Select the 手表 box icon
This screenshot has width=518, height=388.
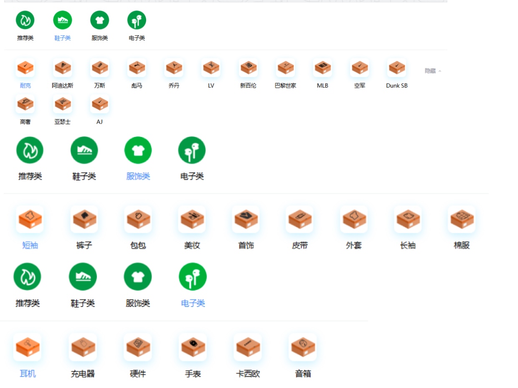pos(193,347)
